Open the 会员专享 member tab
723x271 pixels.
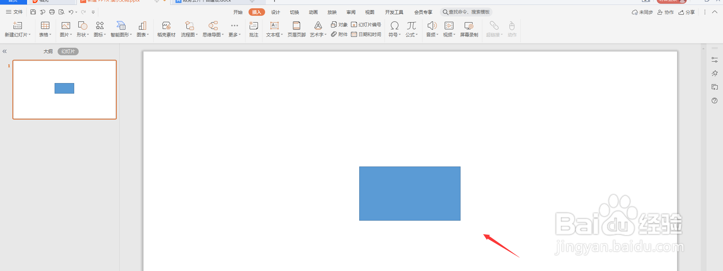[423, 12]
